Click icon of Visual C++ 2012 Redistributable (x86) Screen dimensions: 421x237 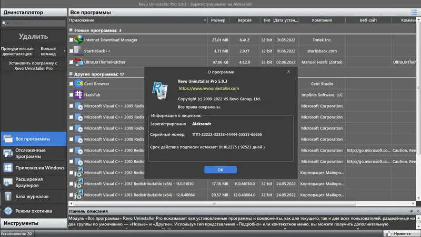point(78,184)
